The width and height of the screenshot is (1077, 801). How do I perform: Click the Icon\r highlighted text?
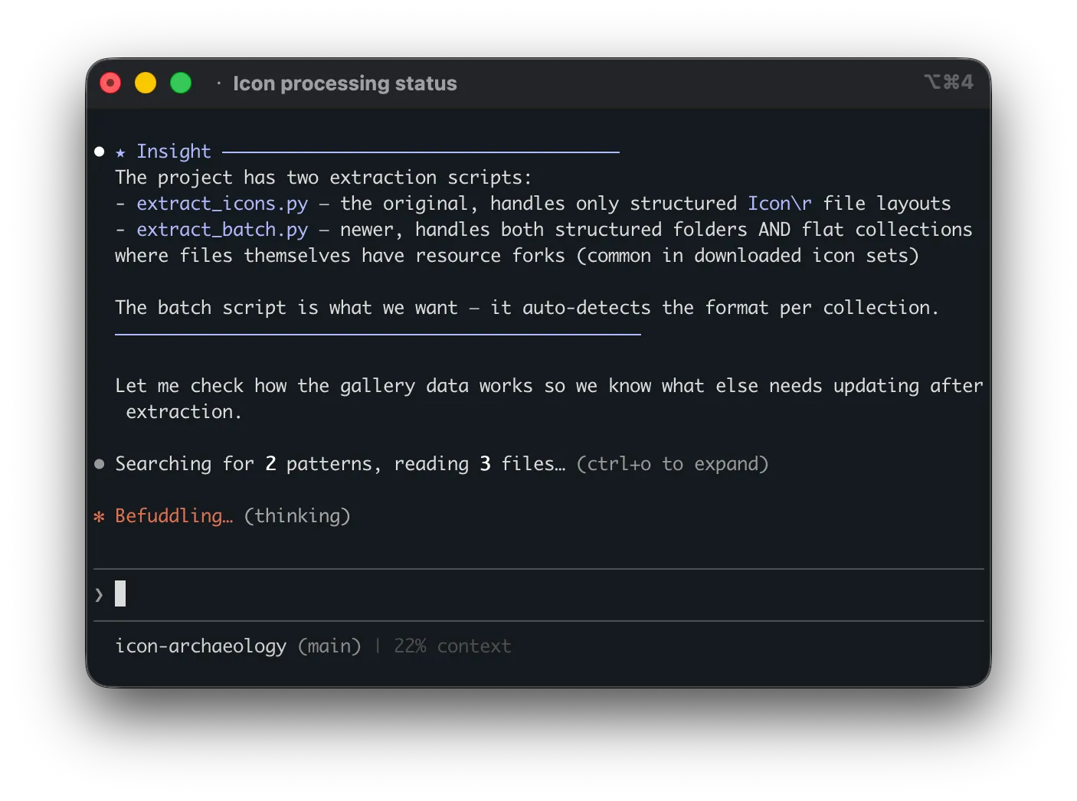point(780,204)
